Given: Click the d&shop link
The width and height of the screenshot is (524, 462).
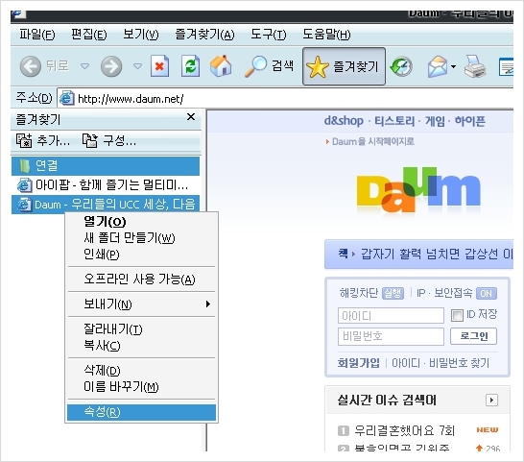Looking at the screenshot, I should tap(344, 121).
